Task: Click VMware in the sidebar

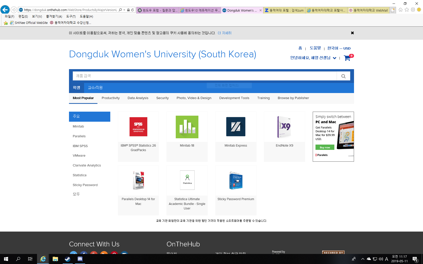Action: click(x=79, y=156)
